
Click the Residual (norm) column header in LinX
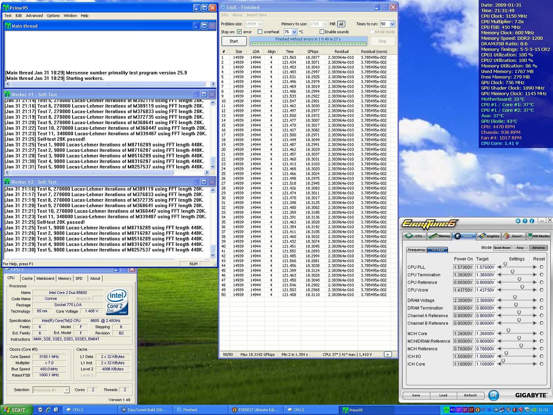(x=374, y=51)
